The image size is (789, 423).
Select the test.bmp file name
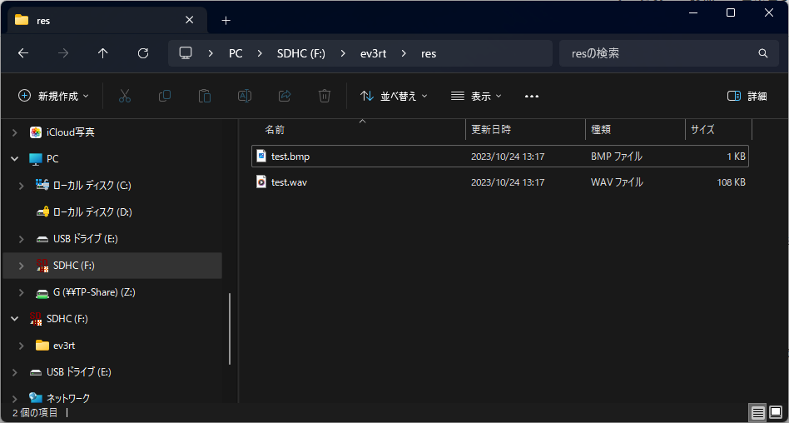tap(290, 157)
